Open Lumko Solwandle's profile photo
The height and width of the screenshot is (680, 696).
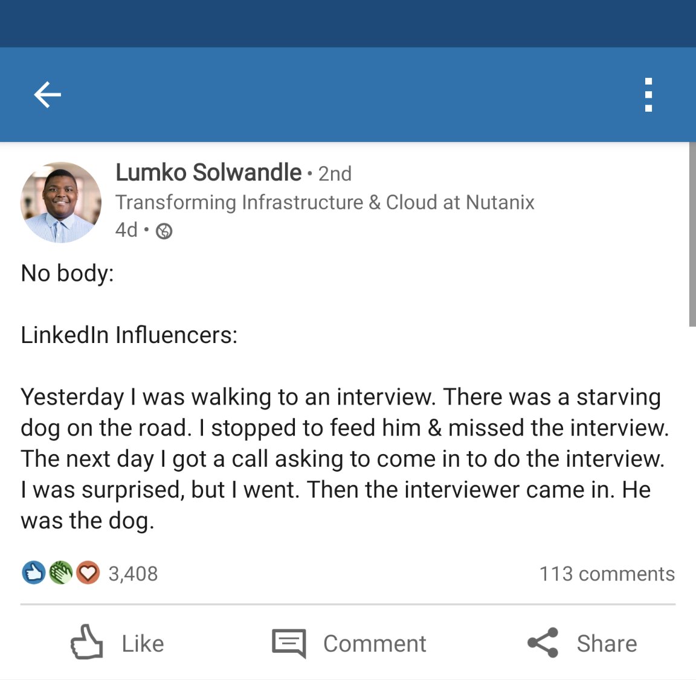pyautogui.click(x=60, y=202)
